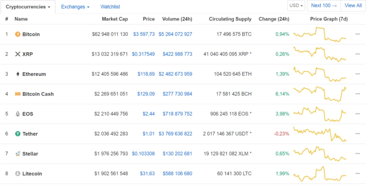Go to Next 100 coins
The width and height of the screenshot is (367, 185).
(x=324, y=5)
